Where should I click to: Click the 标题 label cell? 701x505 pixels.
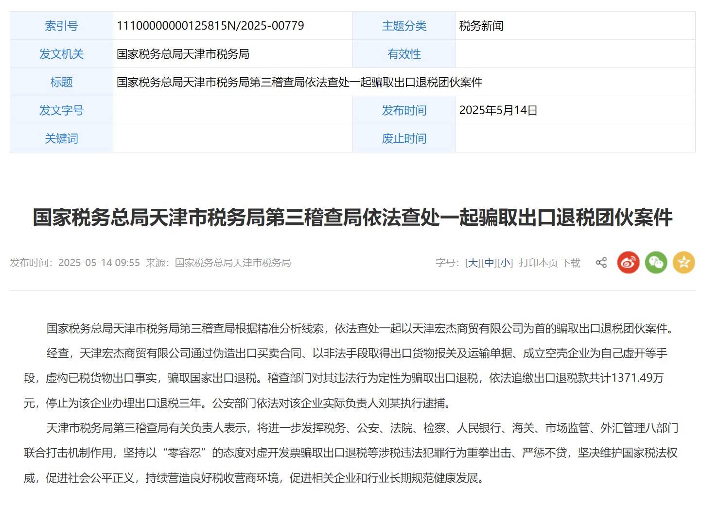61,82
